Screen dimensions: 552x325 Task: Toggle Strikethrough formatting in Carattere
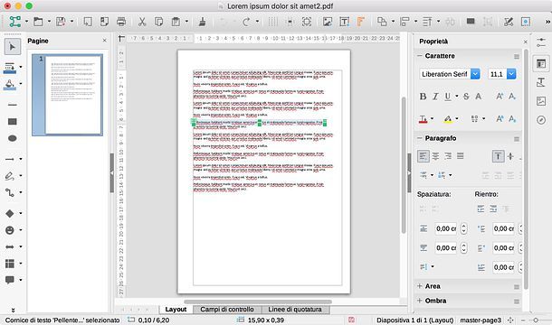click(x=466, y=97)
